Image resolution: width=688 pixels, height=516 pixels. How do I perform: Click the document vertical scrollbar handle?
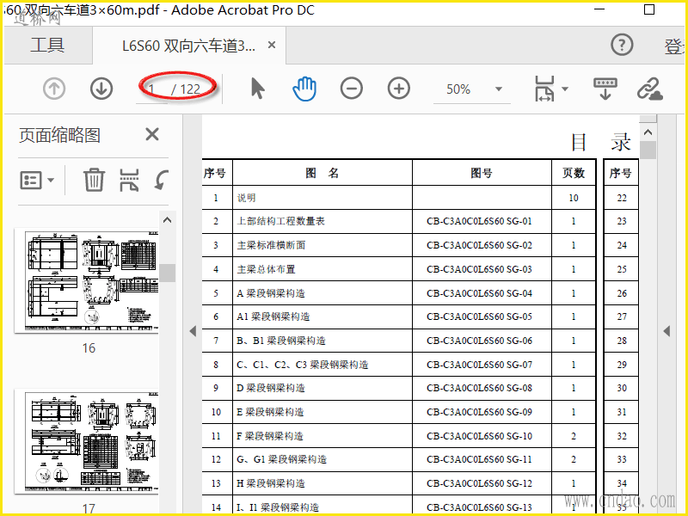tap(648, 150)
